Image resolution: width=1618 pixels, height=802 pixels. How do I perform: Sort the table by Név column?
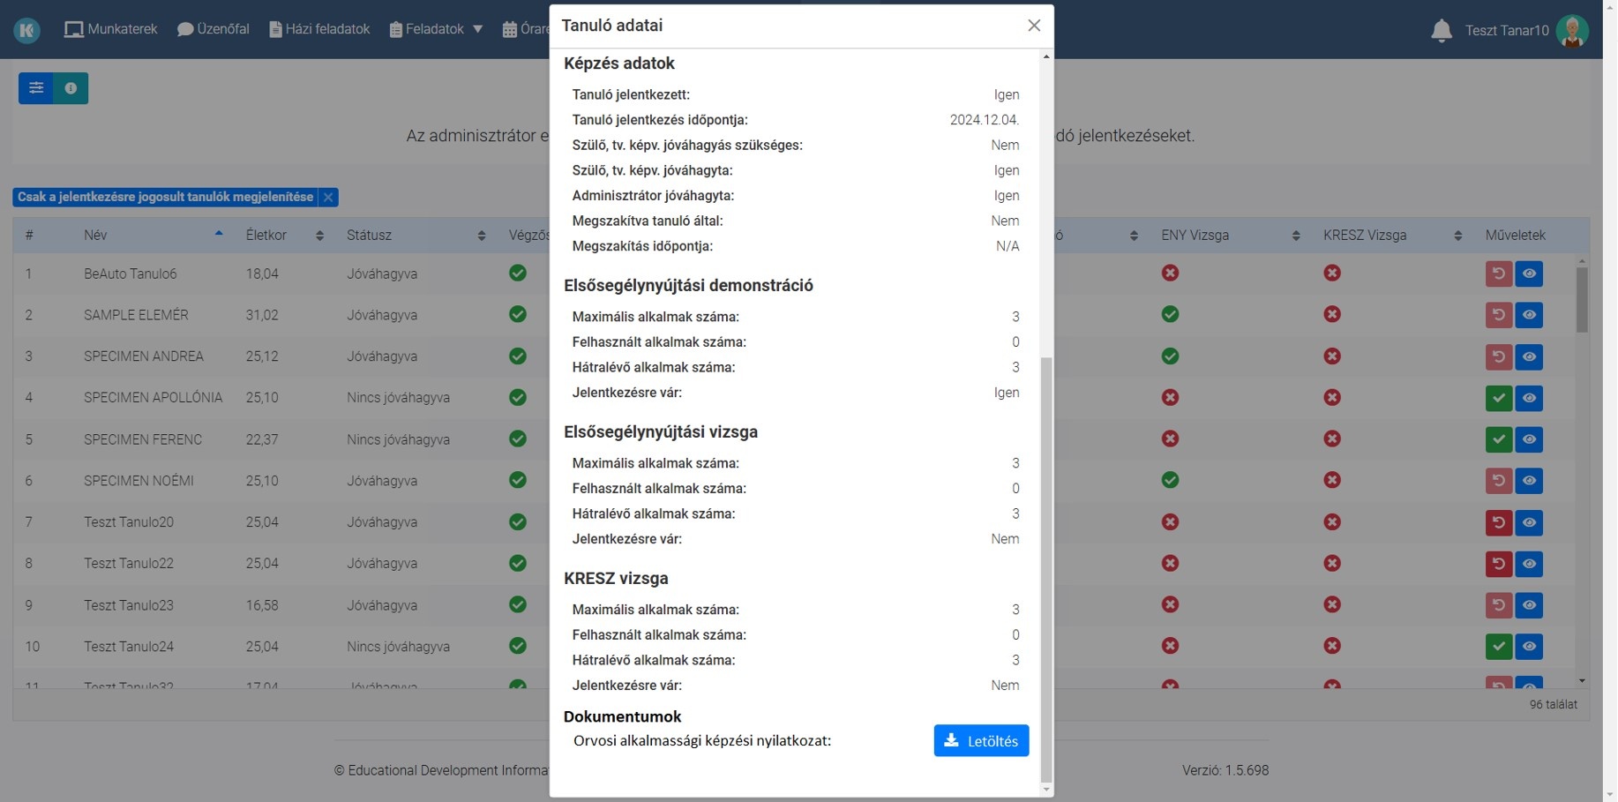[x=152, y=236]
